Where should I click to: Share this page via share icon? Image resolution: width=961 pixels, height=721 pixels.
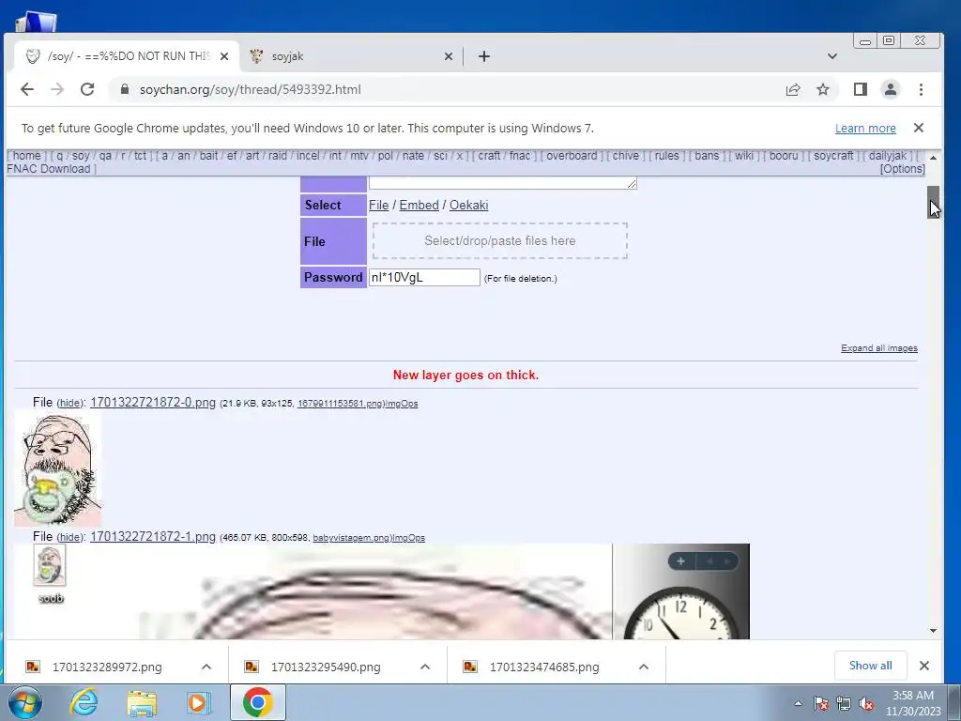(x=793, y=89)
